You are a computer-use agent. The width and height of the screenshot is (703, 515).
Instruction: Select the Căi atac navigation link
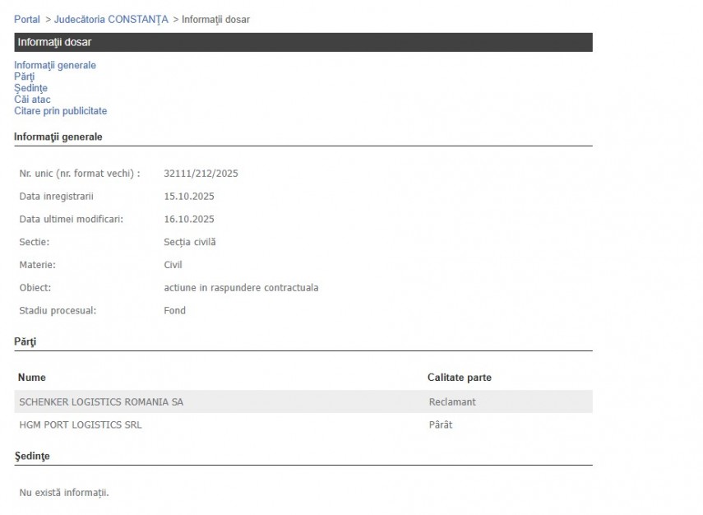click(x=32, y=100)
